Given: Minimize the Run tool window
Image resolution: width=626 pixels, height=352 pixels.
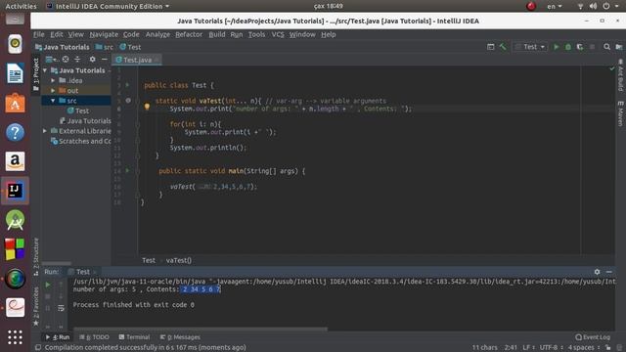Looking at the screenshot, I should coord(609,272).
